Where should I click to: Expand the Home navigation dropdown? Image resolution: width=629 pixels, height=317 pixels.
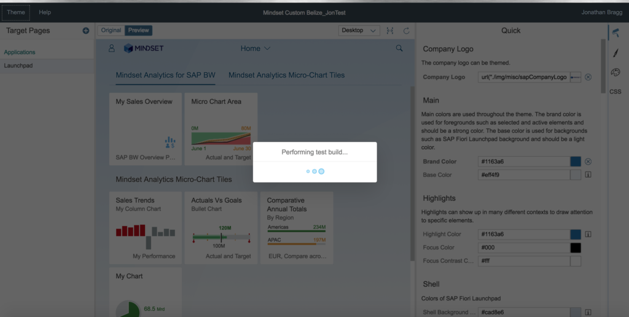[x=256, y=49]
